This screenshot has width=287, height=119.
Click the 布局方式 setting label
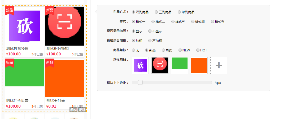click(121, 12)
